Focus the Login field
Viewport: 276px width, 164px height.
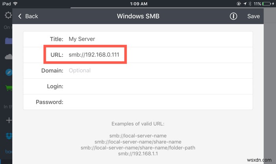(x=138, y=86)
